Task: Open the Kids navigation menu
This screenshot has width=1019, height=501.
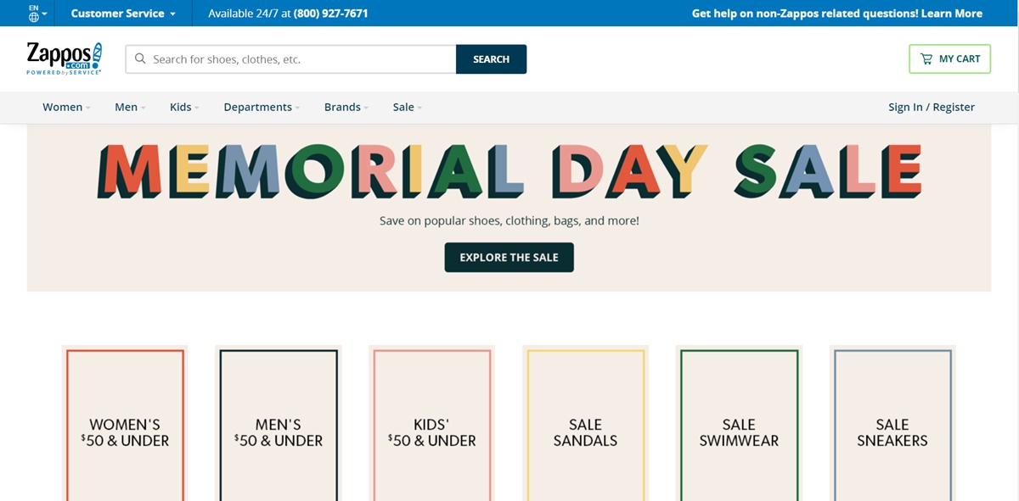Action: tap(184, 107)
